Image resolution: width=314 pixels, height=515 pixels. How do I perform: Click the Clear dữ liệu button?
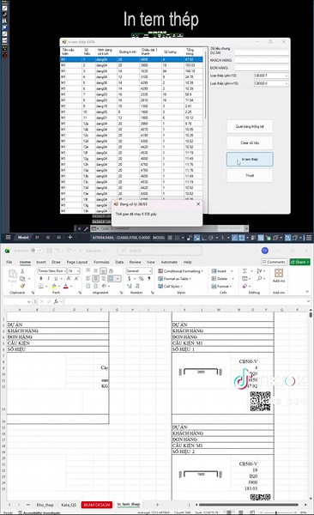pos(250,142)
